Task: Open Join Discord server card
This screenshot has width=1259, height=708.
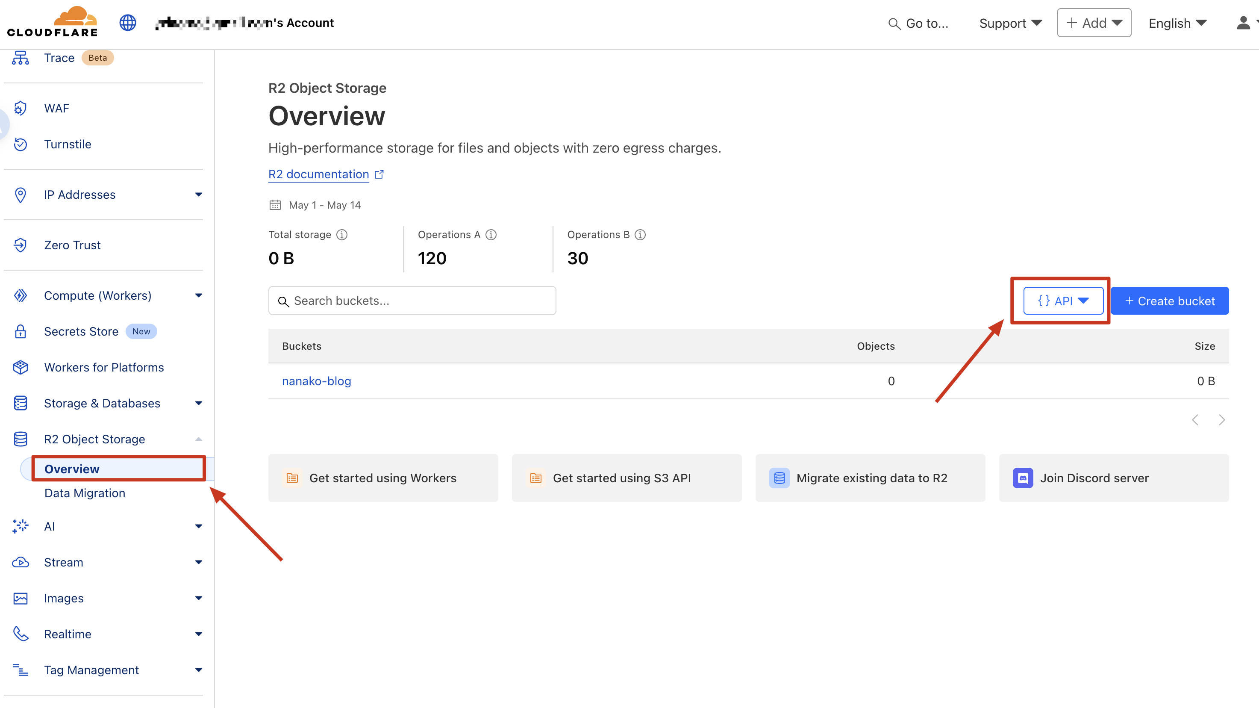Action: tap(1113, 478)
